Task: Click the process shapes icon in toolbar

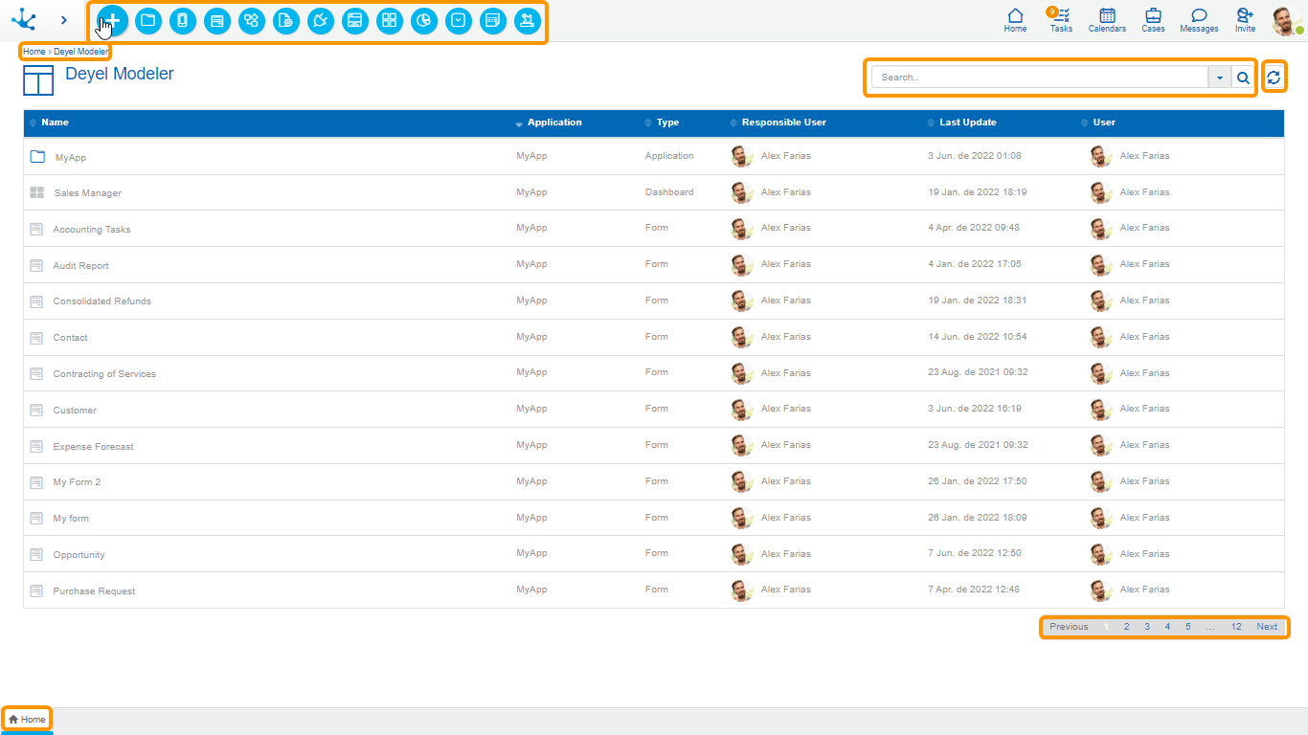Action: [x=252, y=20]
